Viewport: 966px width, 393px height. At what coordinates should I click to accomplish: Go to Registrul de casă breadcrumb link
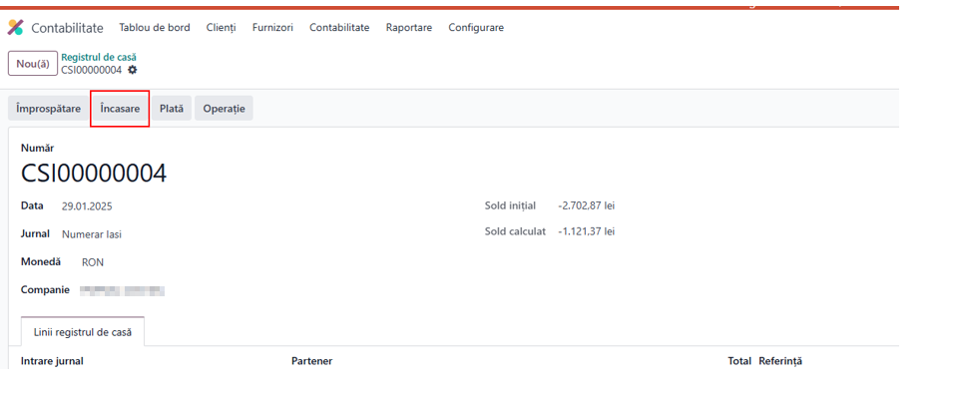click(x=99, y=57)
